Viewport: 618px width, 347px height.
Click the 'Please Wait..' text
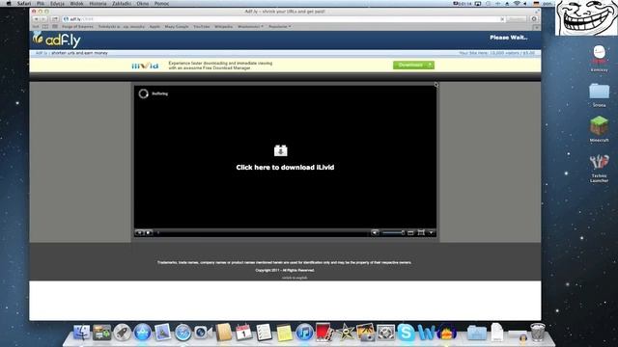[x=509, y=38]
